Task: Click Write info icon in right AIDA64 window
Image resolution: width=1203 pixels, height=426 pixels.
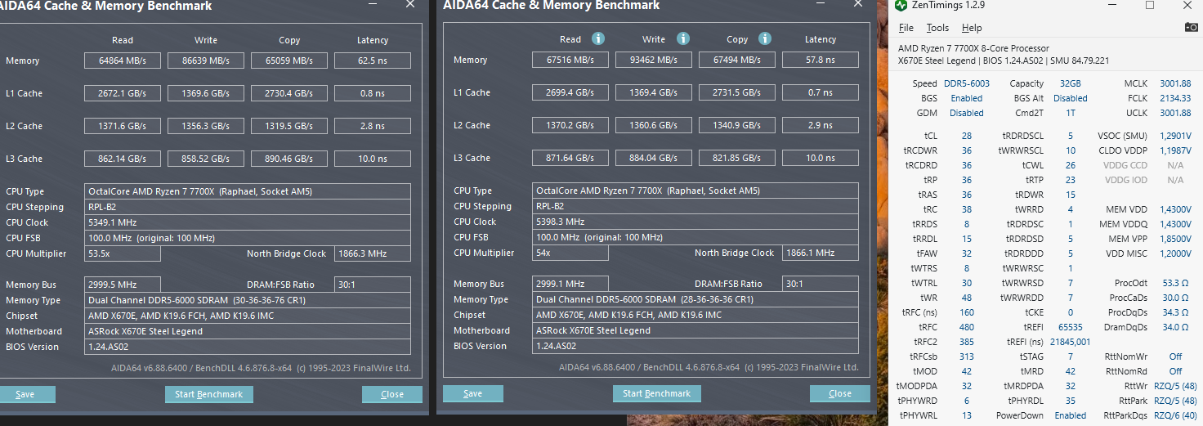Action: tap(683, 38)
